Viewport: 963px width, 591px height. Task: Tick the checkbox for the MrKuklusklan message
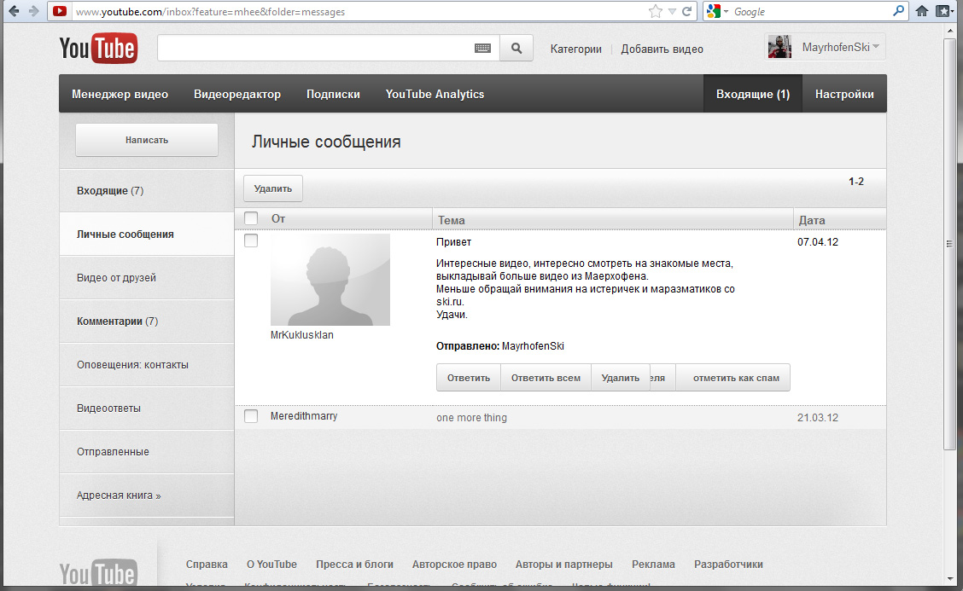point(251,240)
